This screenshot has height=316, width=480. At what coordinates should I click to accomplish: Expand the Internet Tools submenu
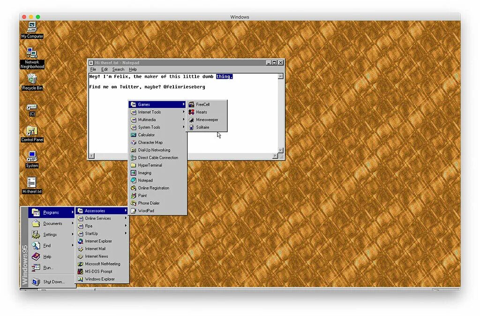[149, 112]
